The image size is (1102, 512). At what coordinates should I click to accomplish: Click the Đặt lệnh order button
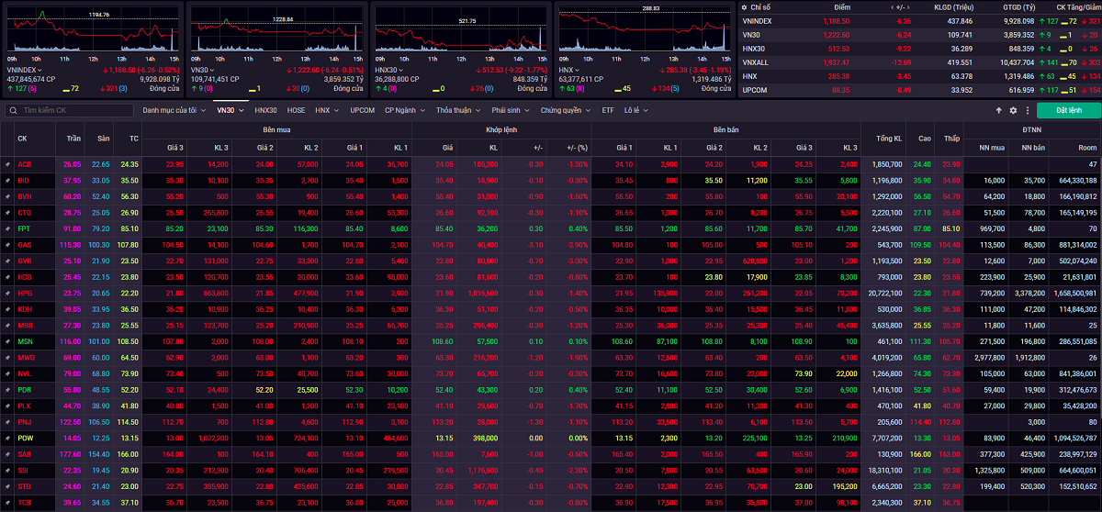pyautogui.click(x=1069, y=110)
